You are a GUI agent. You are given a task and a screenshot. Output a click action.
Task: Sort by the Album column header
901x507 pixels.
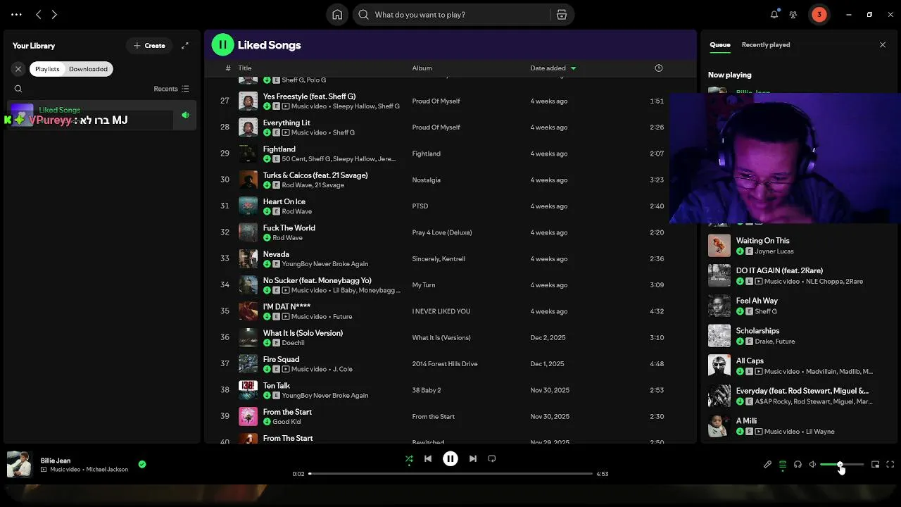click(x=422, y=68)
